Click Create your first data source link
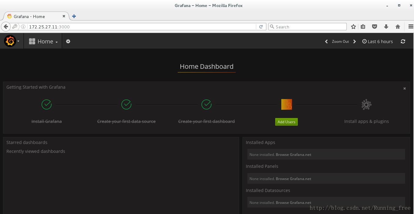Image resolution: width=414 pixels, height=214 pixels. pyautogui.click(x=126, y=121)
